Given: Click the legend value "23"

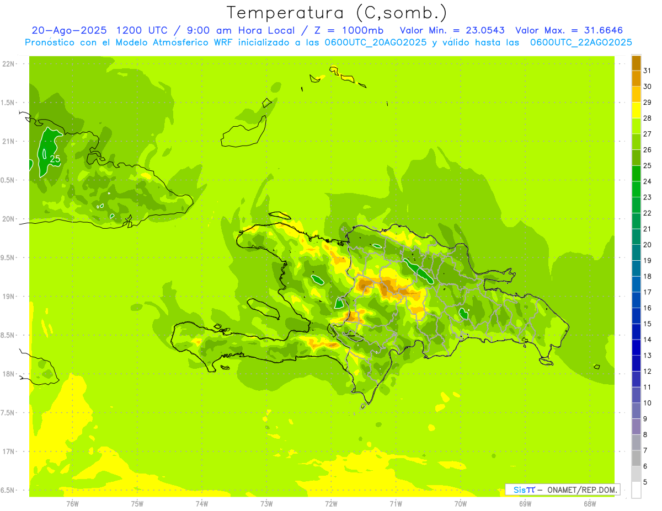Looking at the screenshot, I should [x=647, y=197].
